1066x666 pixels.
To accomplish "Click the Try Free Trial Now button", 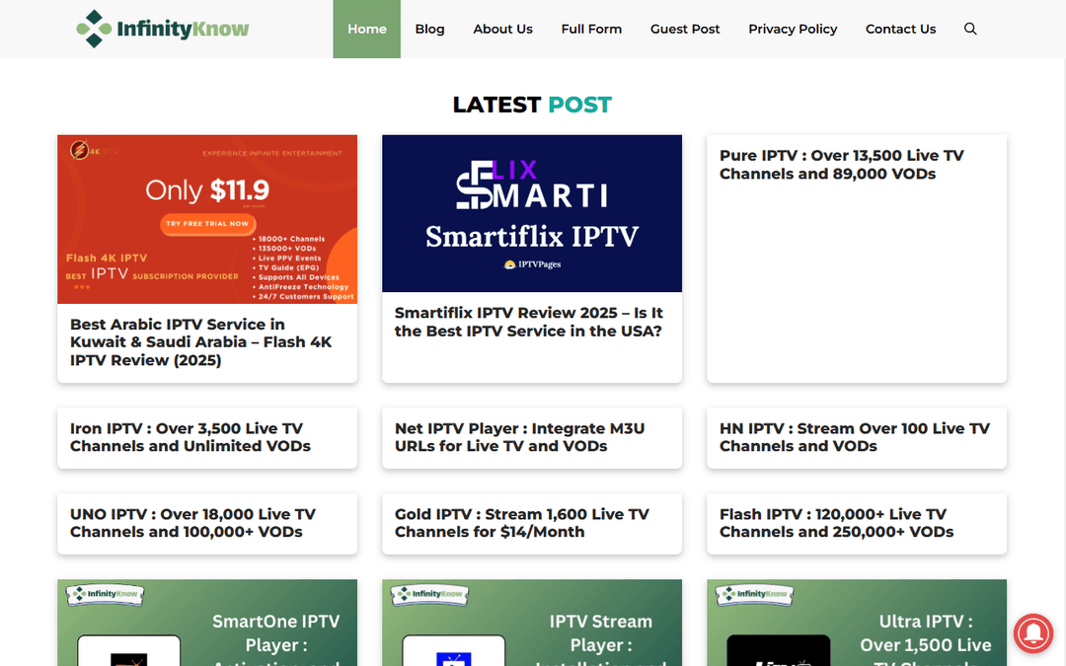I will pyautogui.click(x=207, y=224).
